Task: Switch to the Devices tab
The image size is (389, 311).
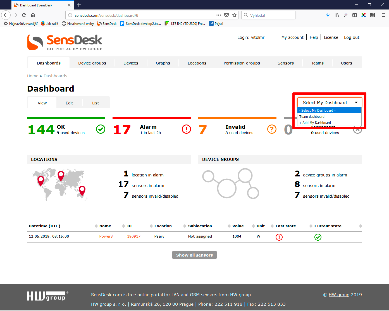Action: pos(131,63)
